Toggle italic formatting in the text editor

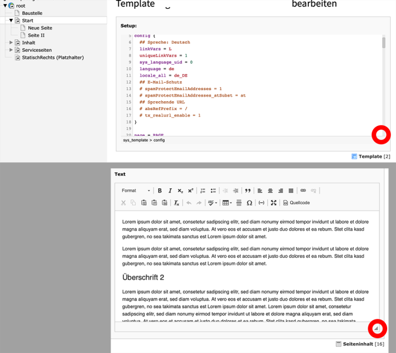[x=170, y=191]
